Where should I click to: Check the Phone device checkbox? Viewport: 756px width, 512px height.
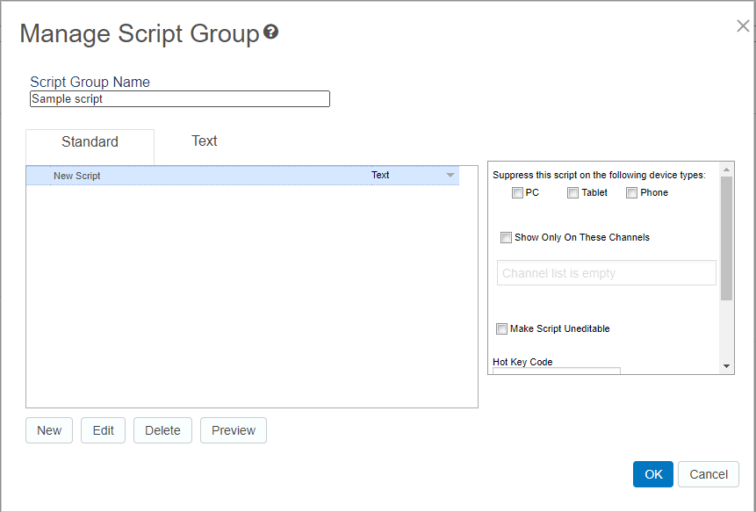[631, 193]
